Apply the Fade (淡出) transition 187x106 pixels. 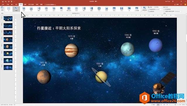24,9
